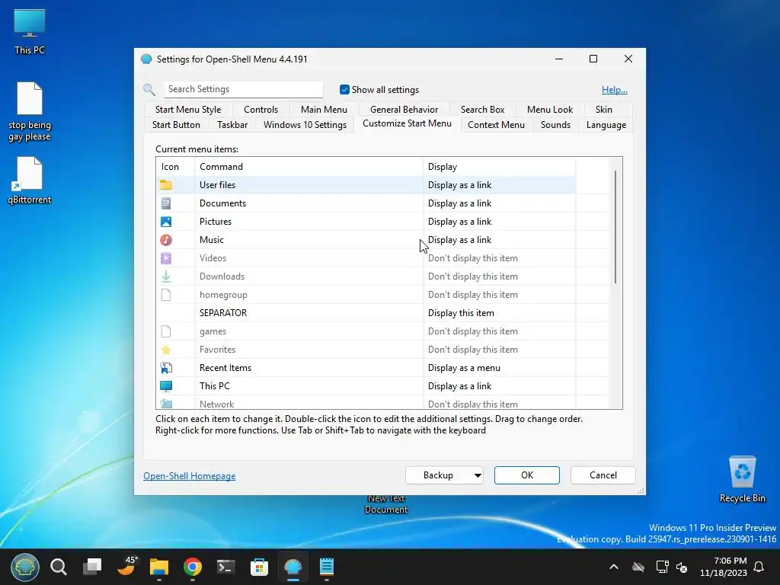This screenshot has height=585, width=780.
Task: Click the menu items list scrollbar
Action: [615, 227]
